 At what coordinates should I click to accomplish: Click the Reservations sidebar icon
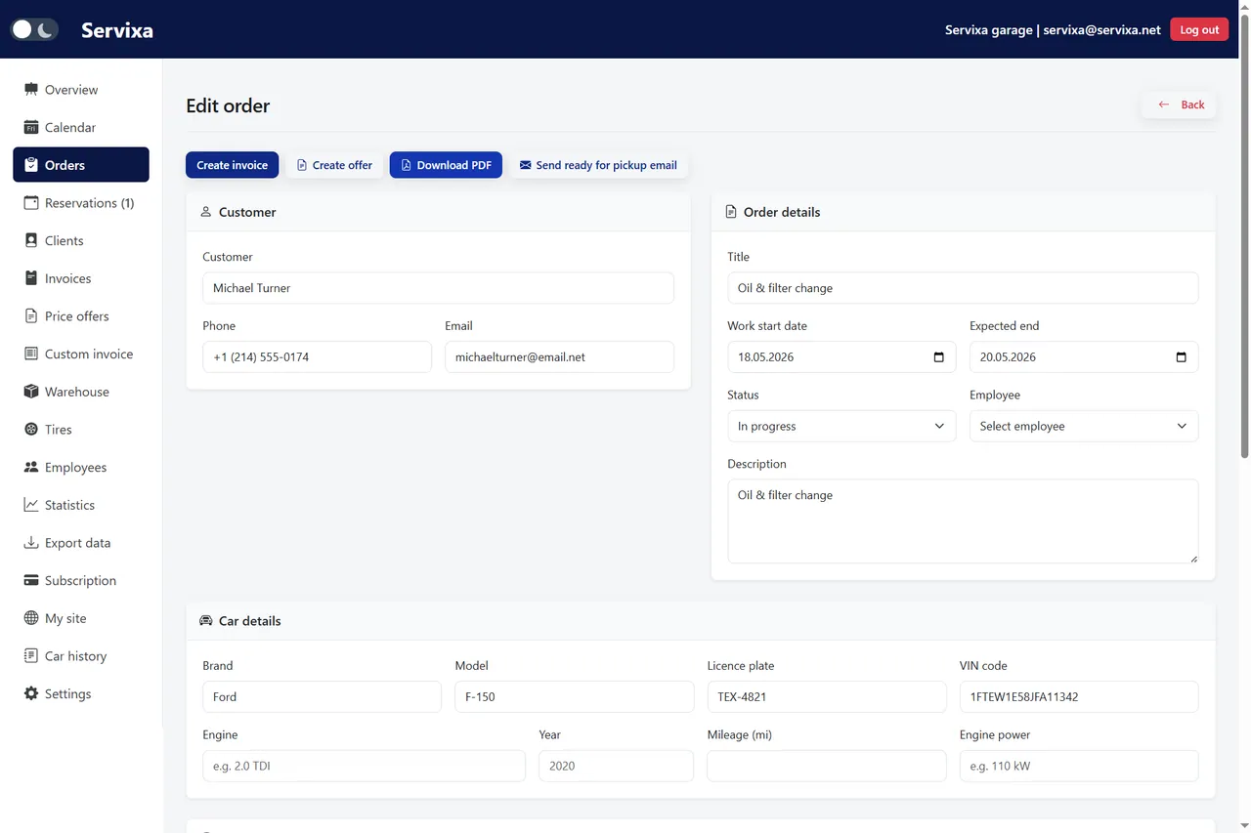point(31,203)
